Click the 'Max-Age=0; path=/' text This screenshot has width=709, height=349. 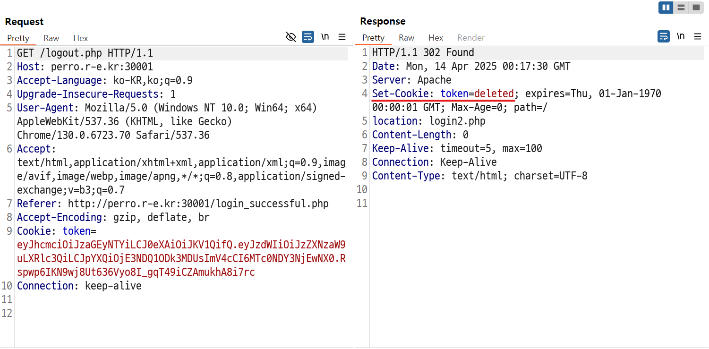coord(500,108)
